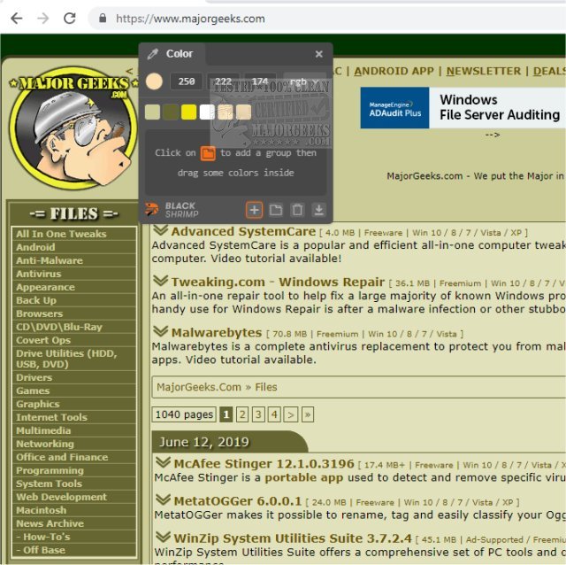The width and height of the screenshot is (566, 565).
Task: Close the Color picker panel
Action: pos(318,54)
